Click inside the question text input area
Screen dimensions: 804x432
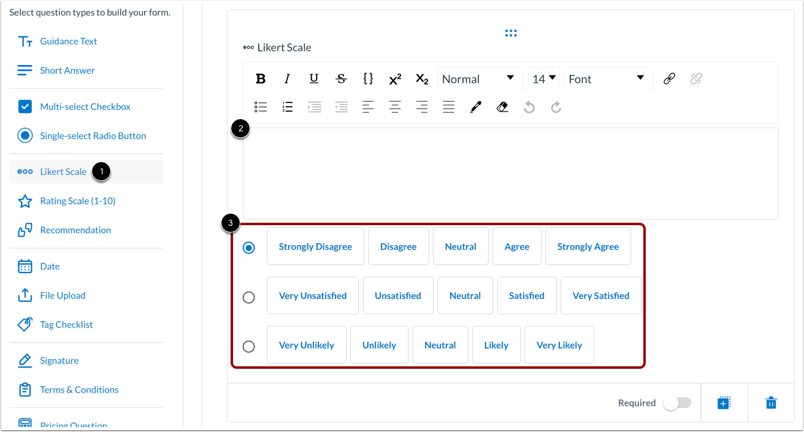[x=509, y=172]
